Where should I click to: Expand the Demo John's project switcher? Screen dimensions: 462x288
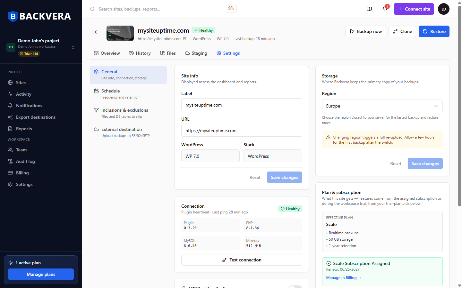pos(41,47)
